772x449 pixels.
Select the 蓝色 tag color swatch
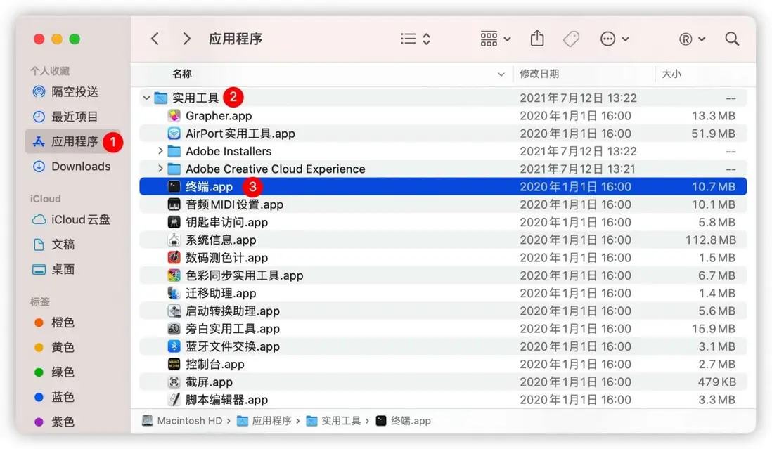coord(40,397)
